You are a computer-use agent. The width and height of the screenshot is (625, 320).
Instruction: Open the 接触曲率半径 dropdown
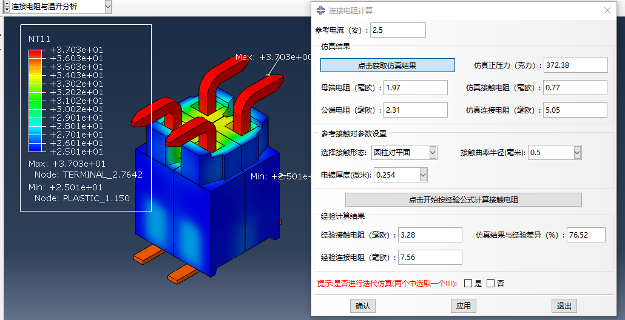(x=576, y=153)
